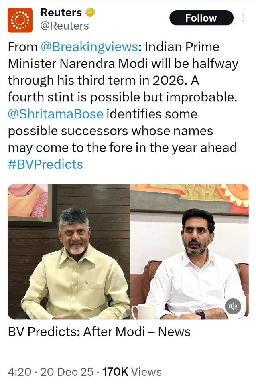Click the 20 Dec 25 post date

click(x=67, y=372)
